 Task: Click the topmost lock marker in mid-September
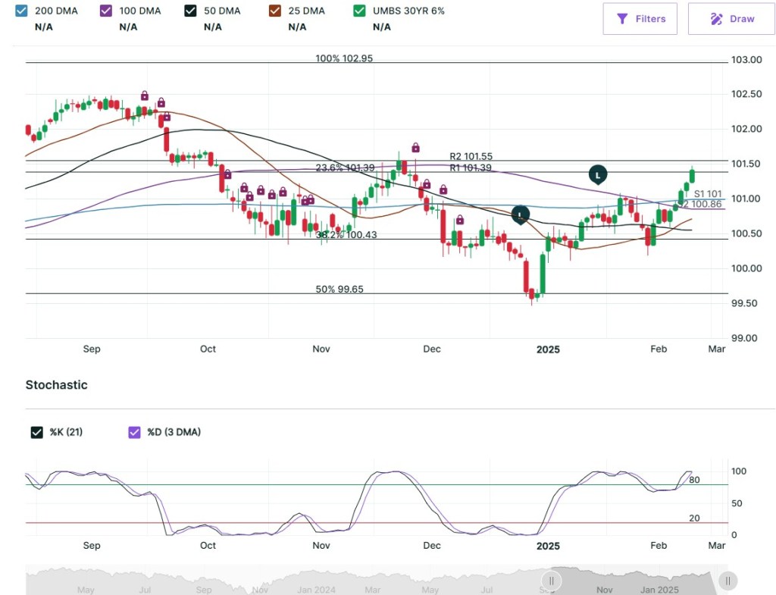click(x=145, y=96)
